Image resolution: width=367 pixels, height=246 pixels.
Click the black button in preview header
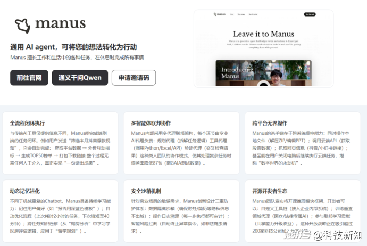[310, 14]
